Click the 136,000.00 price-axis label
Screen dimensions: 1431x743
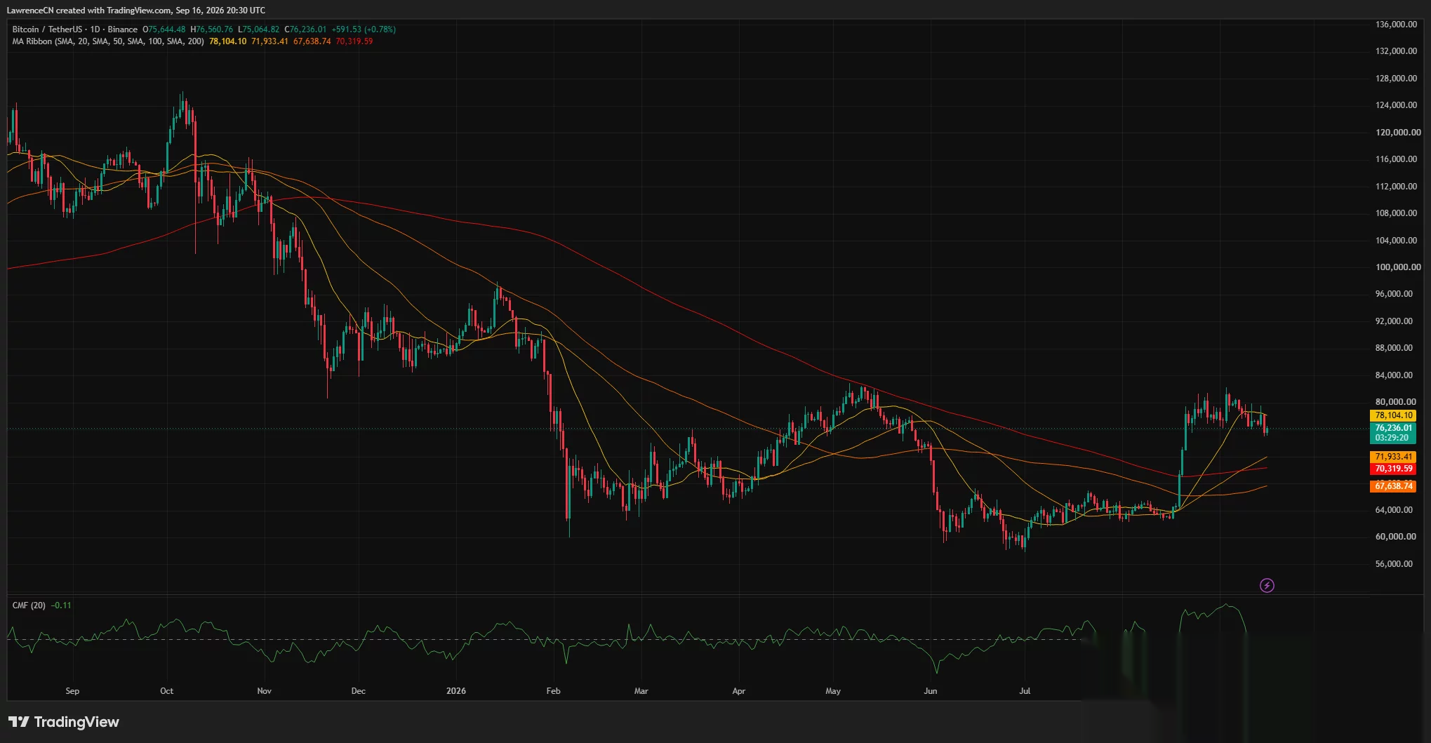pyautogui.click(x=1396, y=25)
